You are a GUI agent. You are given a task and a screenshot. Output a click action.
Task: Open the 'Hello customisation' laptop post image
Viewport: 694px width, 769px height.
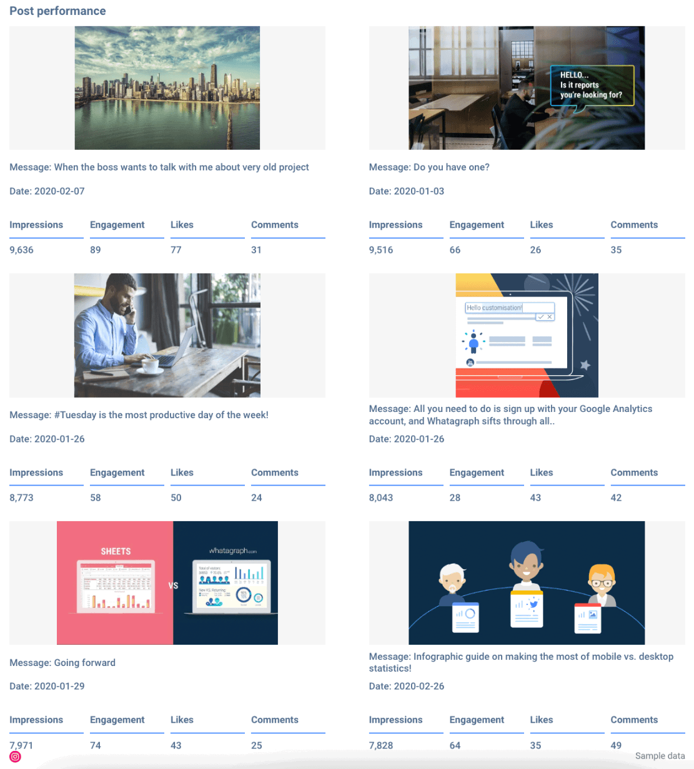[x=527, y=335]
